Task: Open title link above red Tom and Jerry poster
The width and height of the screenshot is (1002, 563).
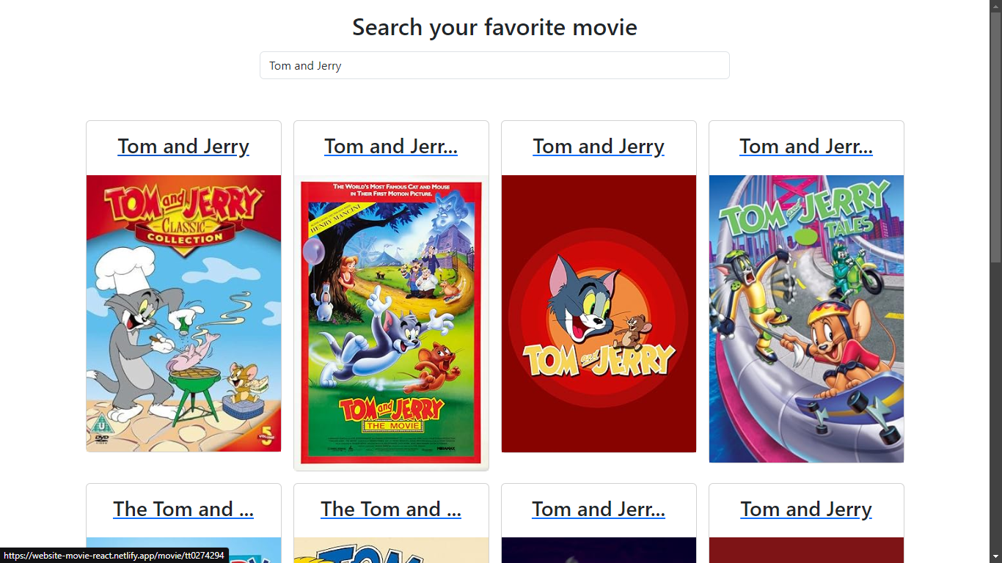Action: coord(599,147)
